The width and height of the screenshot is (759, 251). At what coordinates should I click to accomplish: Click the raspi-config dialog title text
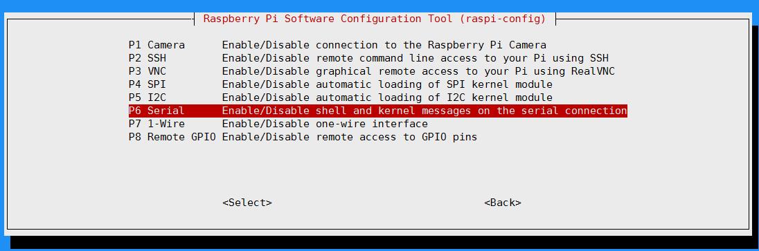click(374, 19)
